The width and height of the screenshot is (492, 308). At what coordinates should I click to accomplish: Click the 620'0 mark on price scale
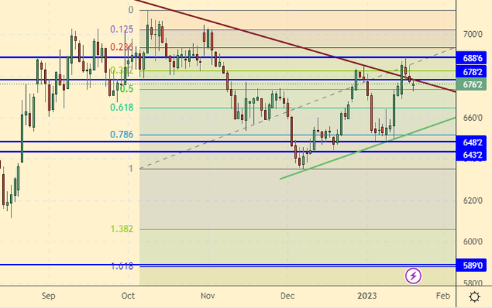(x=472, y=200)
